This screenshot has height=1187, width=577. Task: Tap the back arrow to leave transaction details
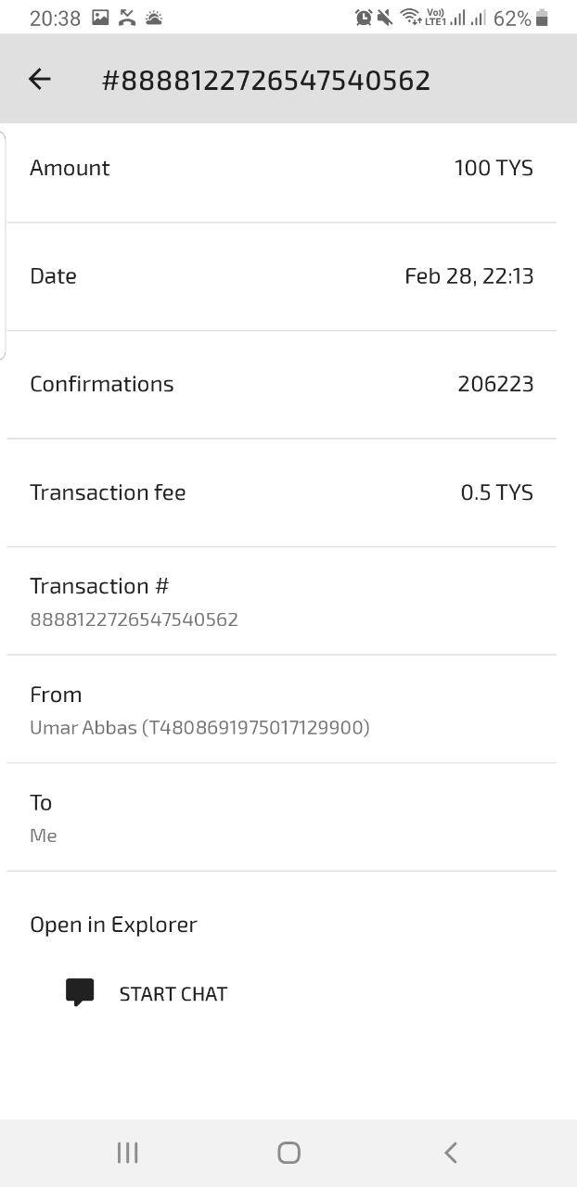[x=39, y=79]
